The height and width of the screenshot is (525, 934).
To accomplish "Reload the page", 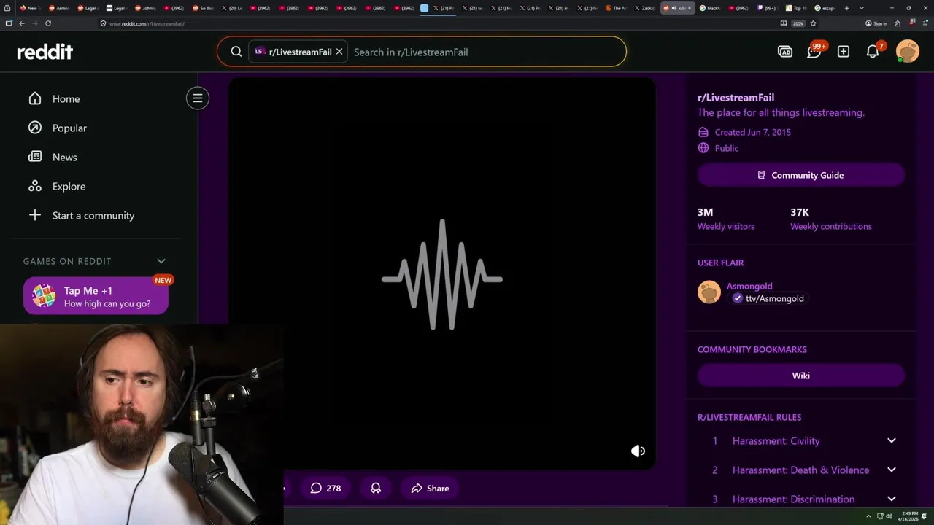I will (x=48, y=23).
